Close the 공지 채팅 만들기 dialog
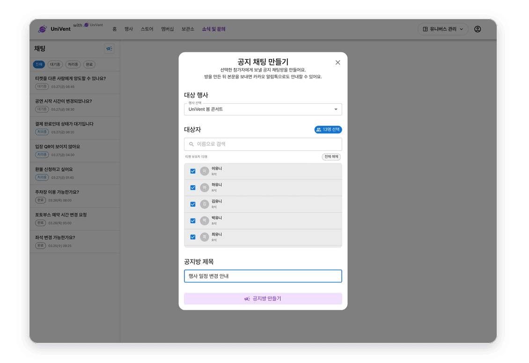The height and width of the screenshot is (363, 529). point(338,62)
